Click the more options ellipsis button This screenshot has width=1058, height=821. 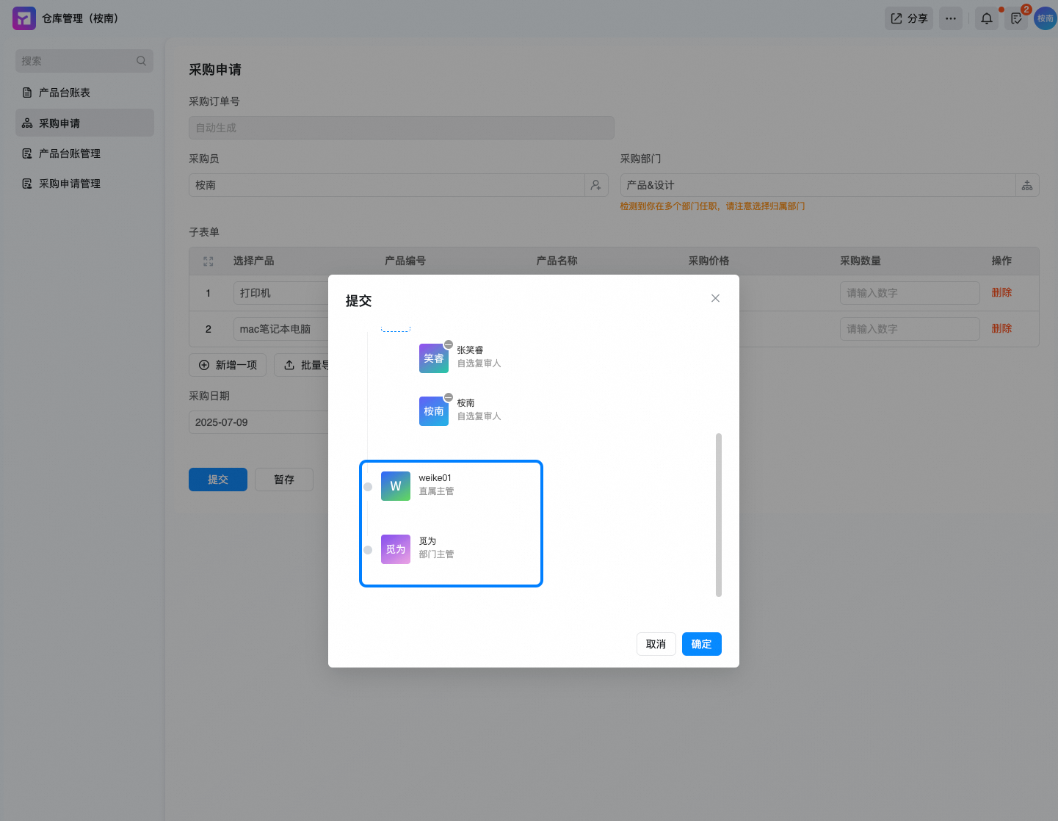(951, 18)
